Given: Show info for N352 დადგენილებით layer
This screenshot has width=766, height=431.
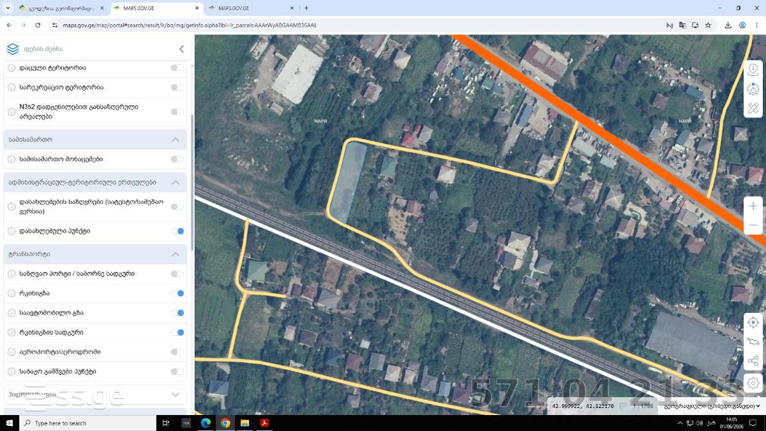Looking at the screenshot, I should 11,112.
